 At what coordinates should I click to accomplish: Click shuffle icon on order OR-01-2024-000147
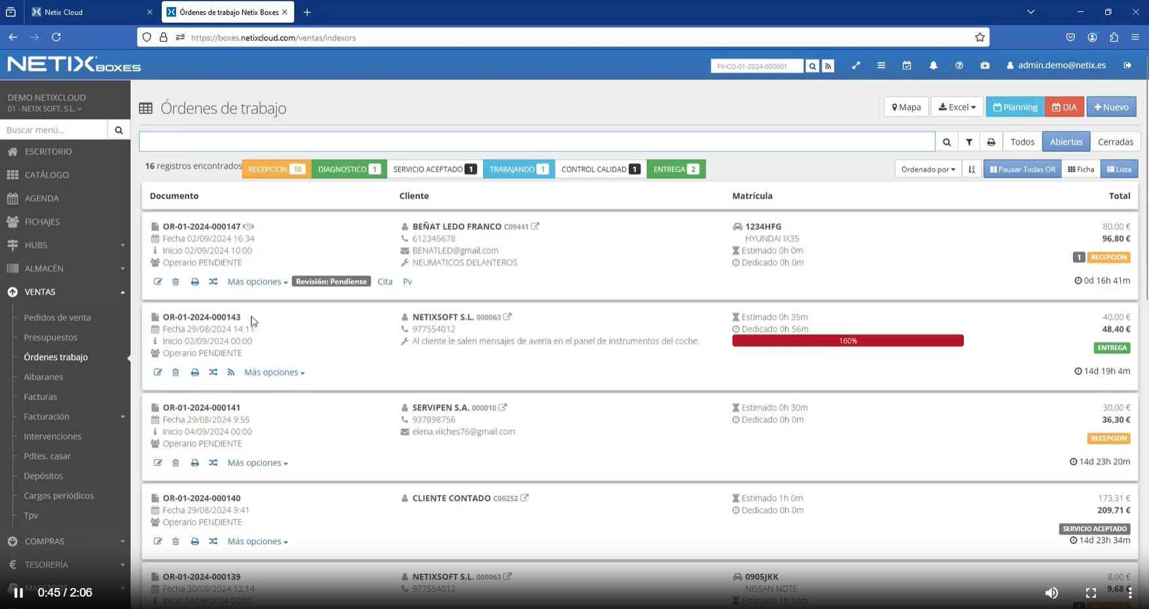coord(213,282)
